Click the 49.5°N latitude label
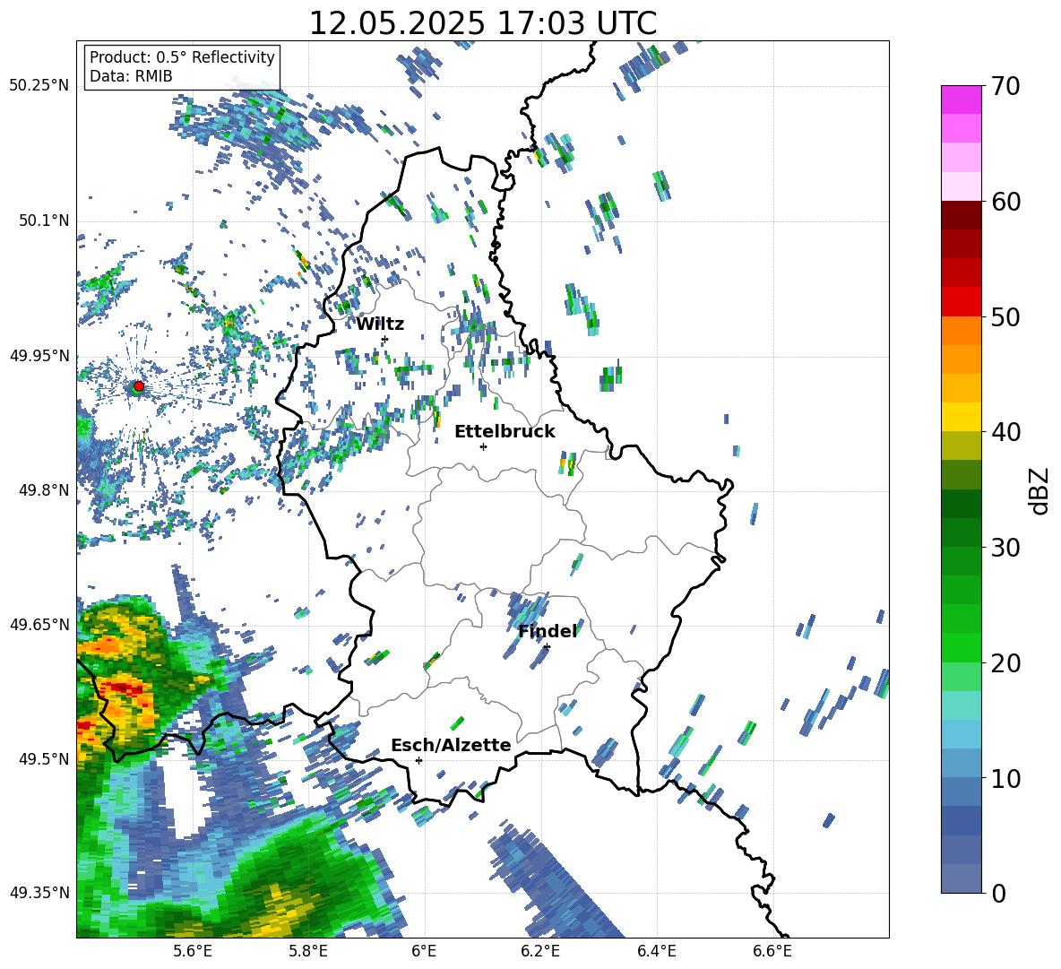The height and width of the screenshot is (969, 1061). click(x=44, y=759)
